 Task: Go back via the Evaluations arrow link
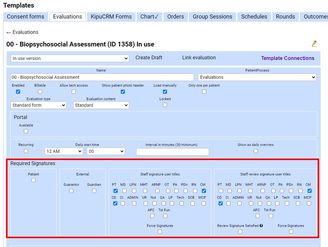pyautogui.click(x=22, y=32)
